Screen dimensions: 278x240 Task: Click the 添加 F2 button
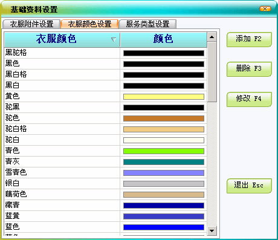point(249,39)
